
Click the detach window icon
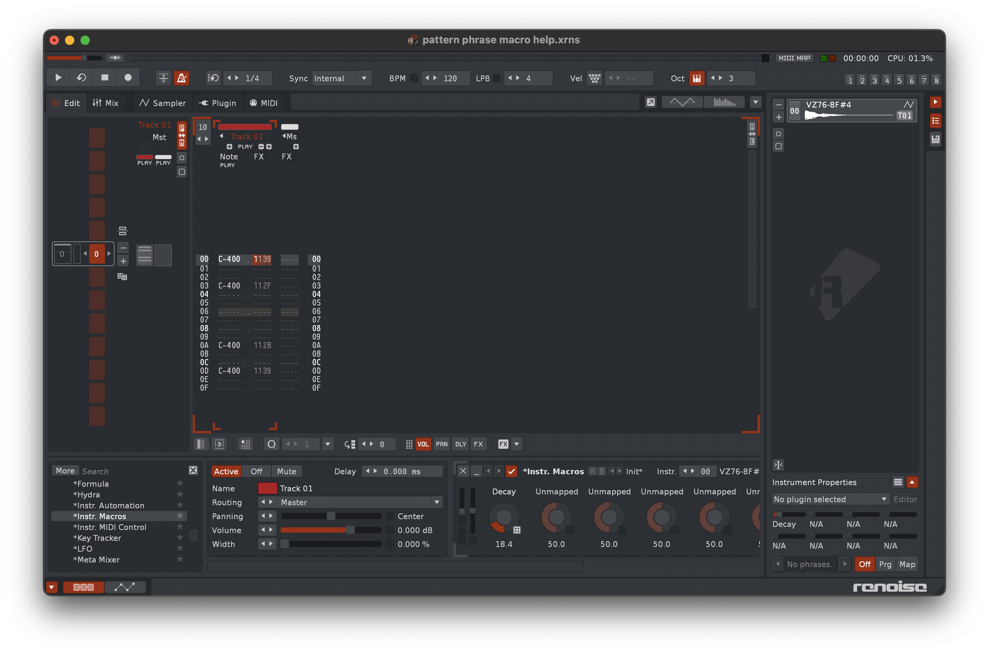click(650, 103)
